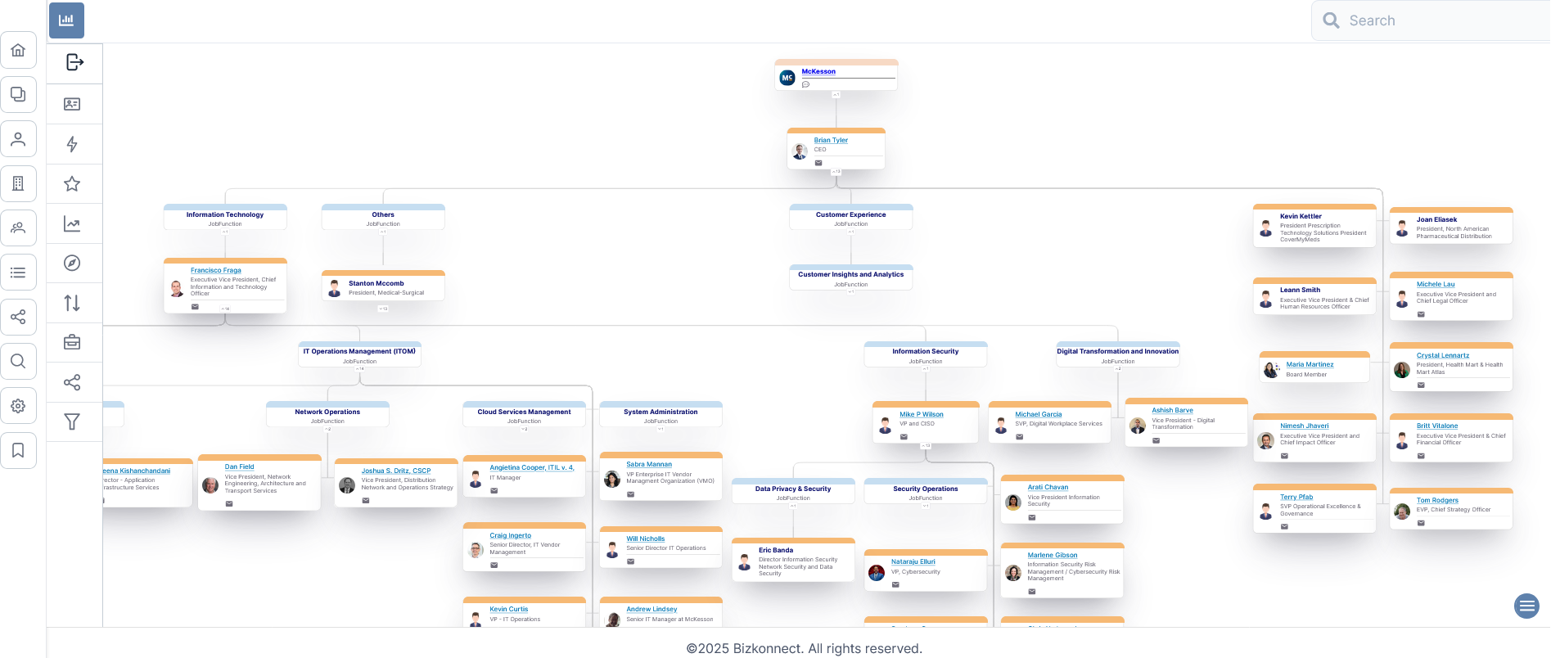Image resolution: width=1551 pixels, height=658 pixels.
Task: Toggle expander under Stanton Mccomb card
Action: coord(383,309)
